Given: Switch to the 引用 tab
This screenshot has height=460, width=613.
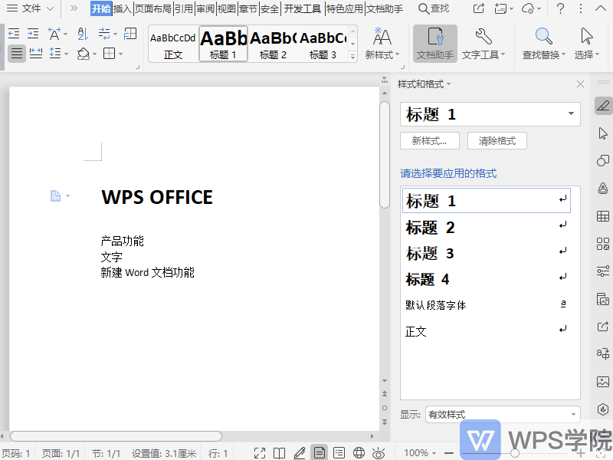Looking at the screenshot, I should [184, 8].
